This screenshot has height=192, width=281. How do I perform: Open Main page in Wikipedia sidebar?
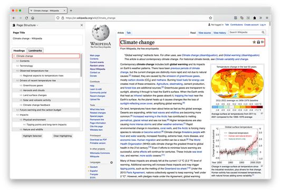(94, 55)
